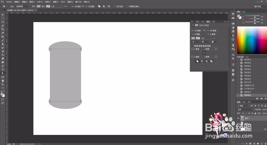Open stroke caps dropdown in Properties panel
The height and width of the screenshot is (145, 267).
click(x=206, y=42)
